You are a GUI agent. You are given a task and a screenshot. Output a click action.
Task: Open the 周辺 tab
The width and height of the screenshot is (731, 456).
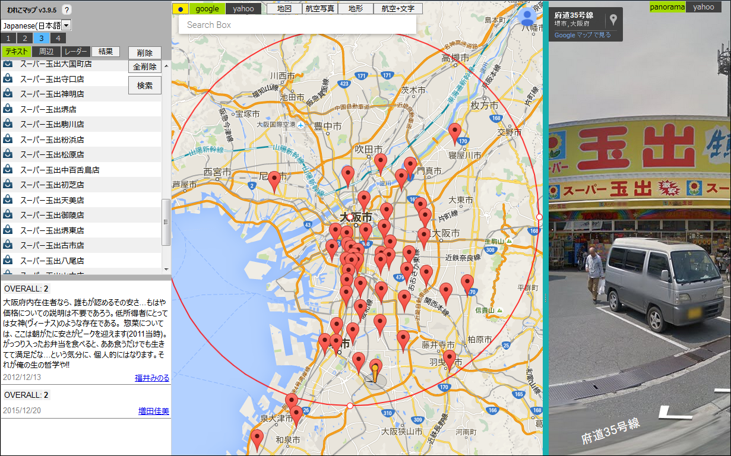click(46, 52)
